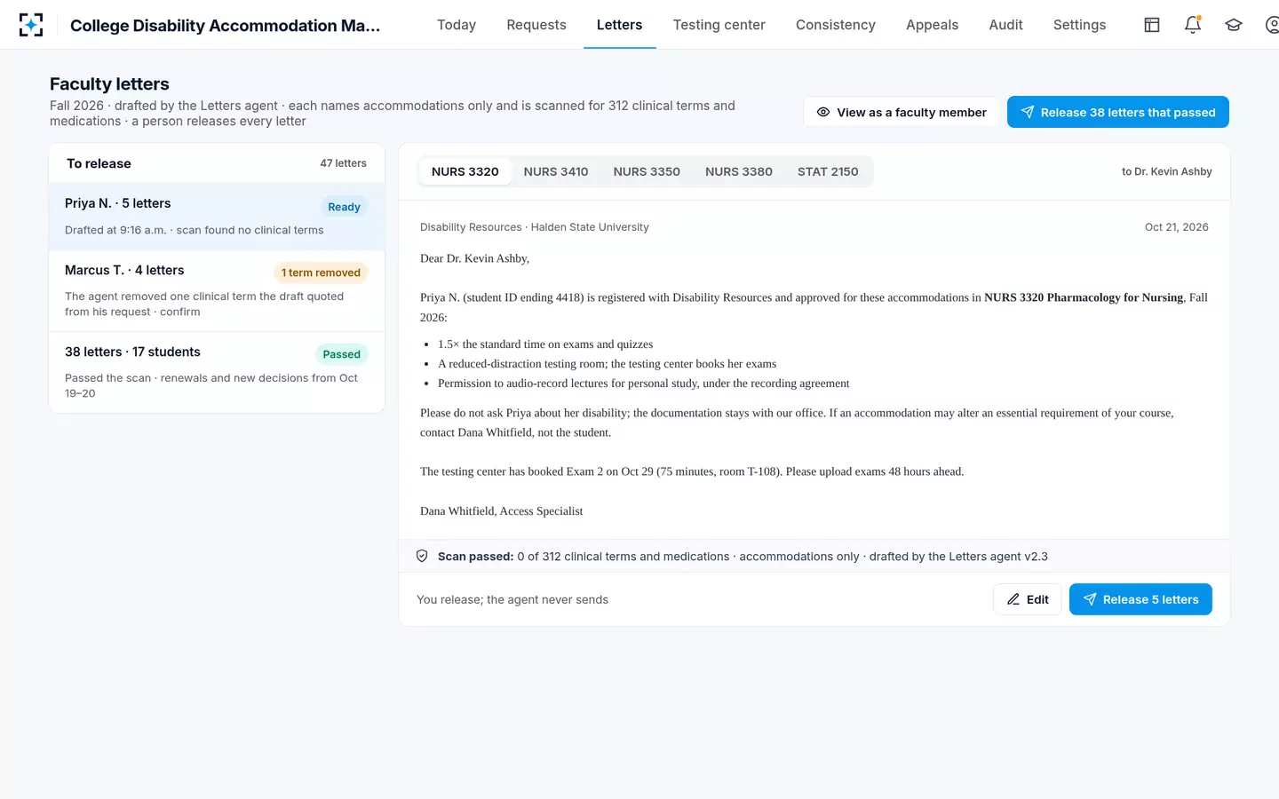Click 'You release; the agent never sends'
This screenshot has width=1279, height=799.
click(x=512, y=599)
